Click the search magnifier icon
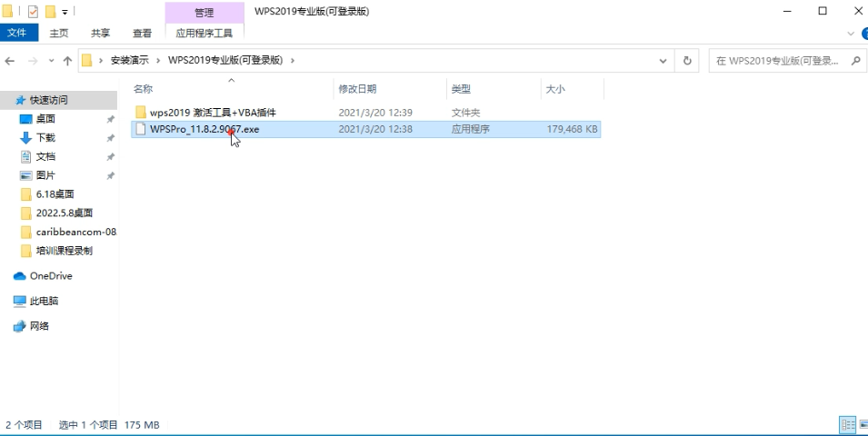The height and width of the screenshot is (436, 868). 855,60
